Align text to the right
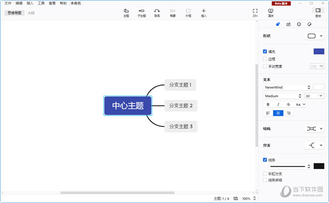This screenshot has height=203, width=329. [288, 113]
